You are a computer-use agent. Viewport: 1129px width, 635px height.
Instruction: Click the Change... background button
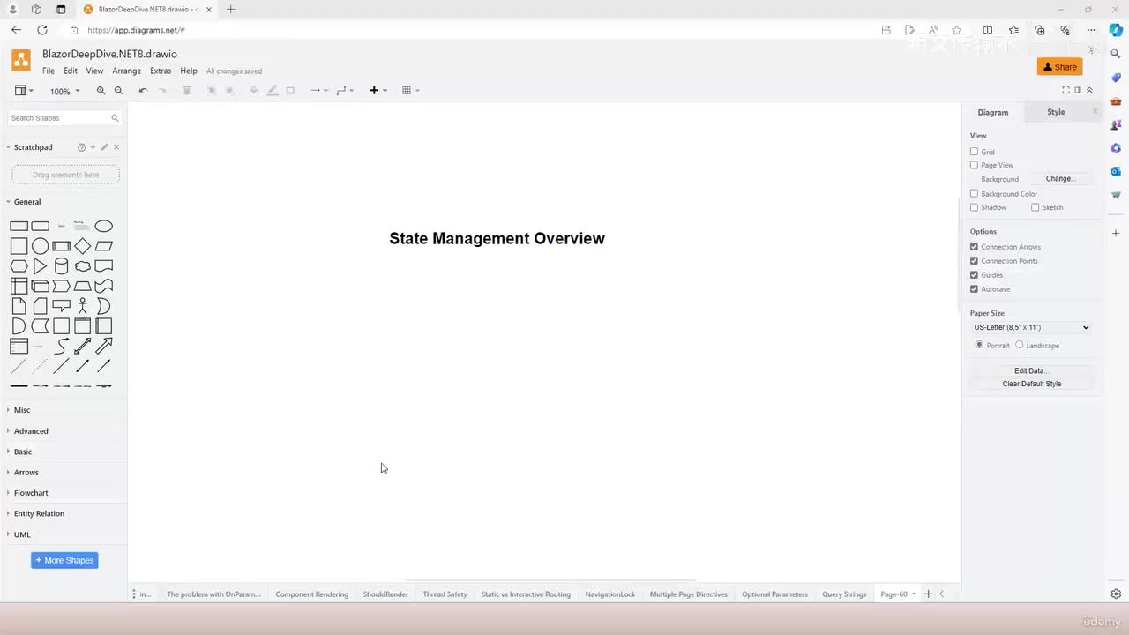pyautogui.click(x=1059, y=179)
